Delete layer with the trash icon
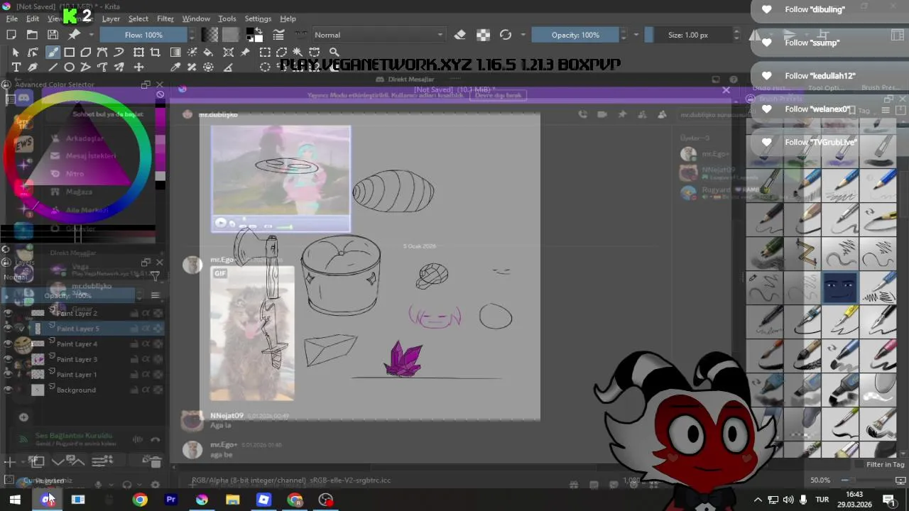This screenshot has width=909, height=511. click(x=155, y=462)
